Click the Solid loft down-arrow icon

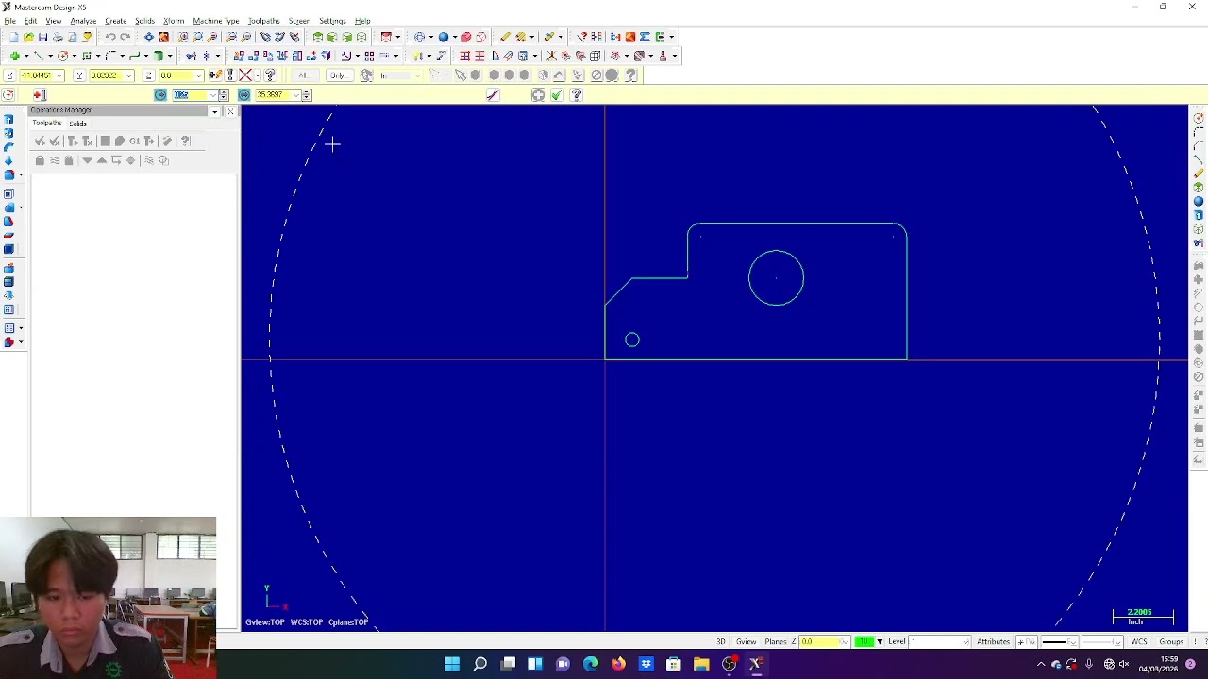click(x=8, y=160)
